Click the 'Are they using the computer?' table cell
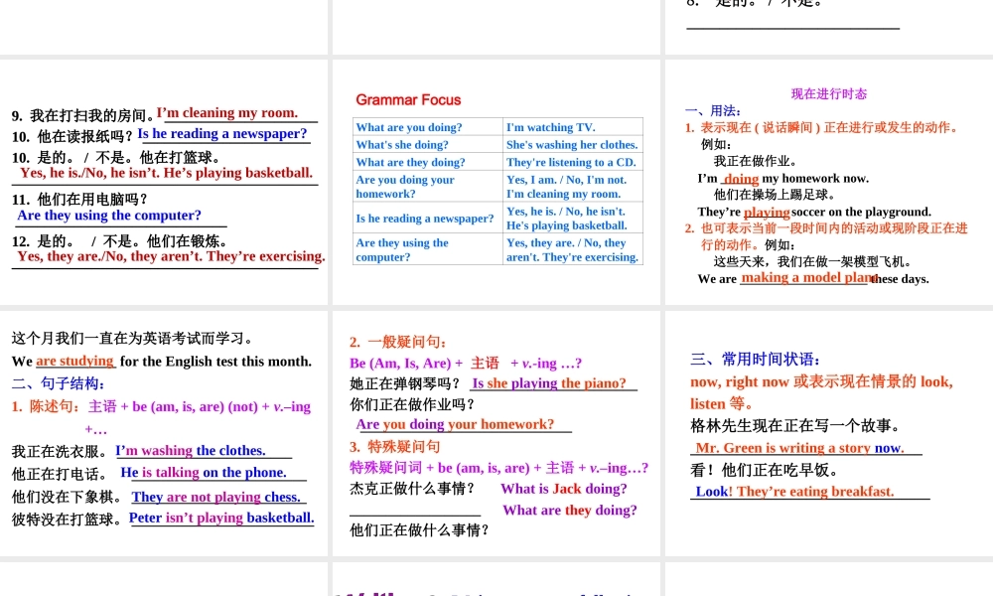 428,249
